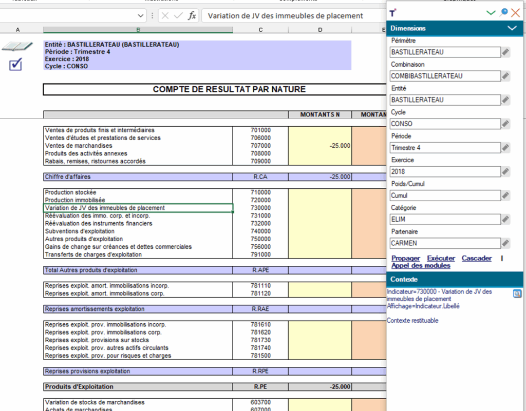Click the Partenaire field showing CARMEN
Screen dimensions: 526x411
pyautogui.click(x=445, y=243)
